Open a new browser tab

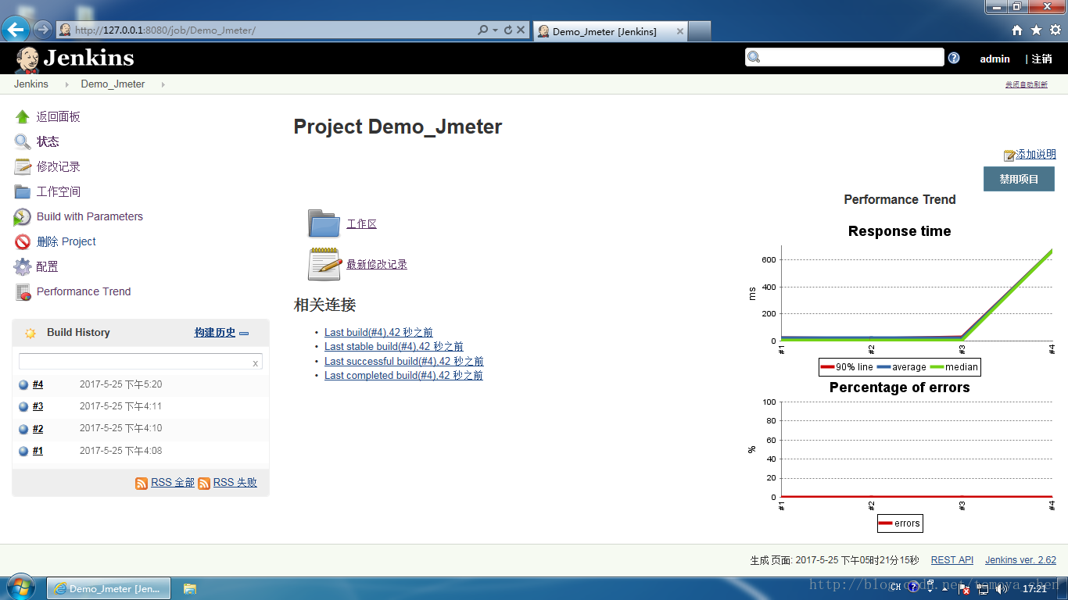click(700, 31)
